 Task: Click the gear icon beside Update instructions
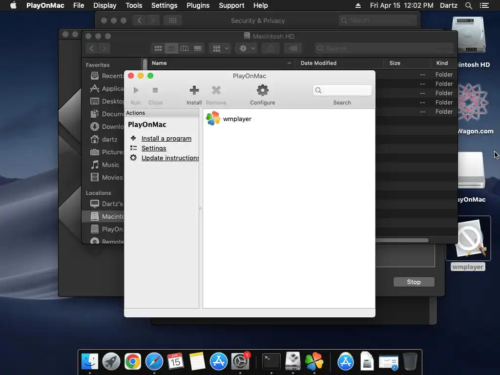click(133, 158)
